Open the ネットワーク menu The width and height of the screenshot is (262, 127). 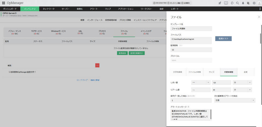(48, 9)
